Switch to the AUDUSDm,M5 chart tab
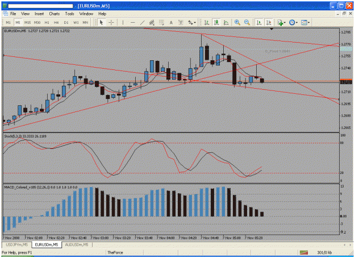Screen dimensions: 355x257 pos(77,244)
